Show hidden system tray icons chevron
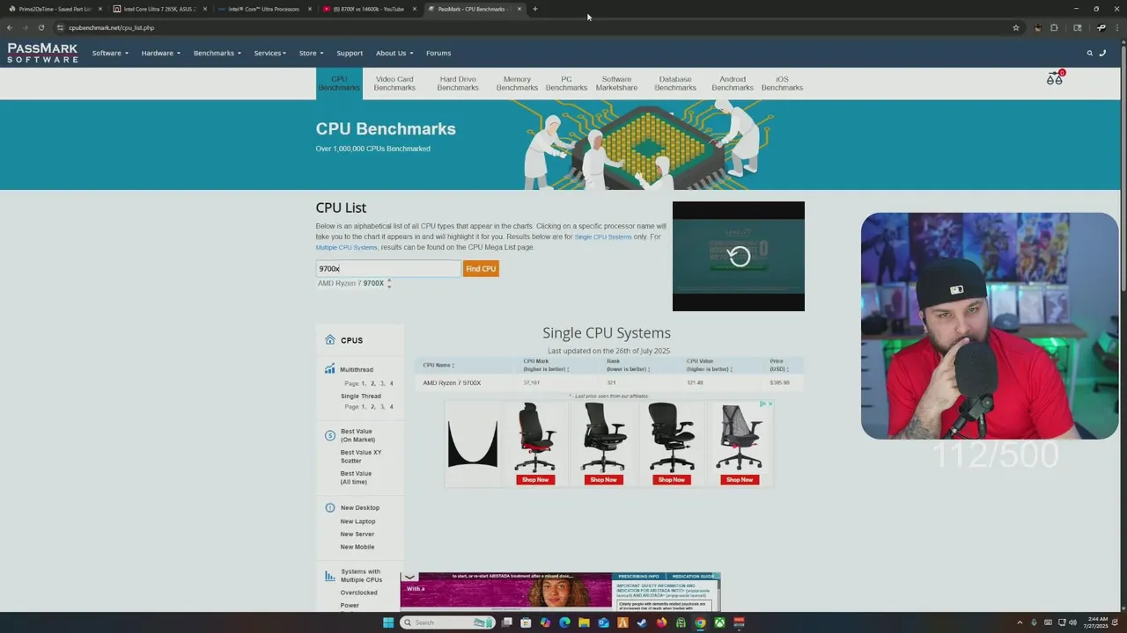This screenshot has width=1127, height=633. (1020, 622)
